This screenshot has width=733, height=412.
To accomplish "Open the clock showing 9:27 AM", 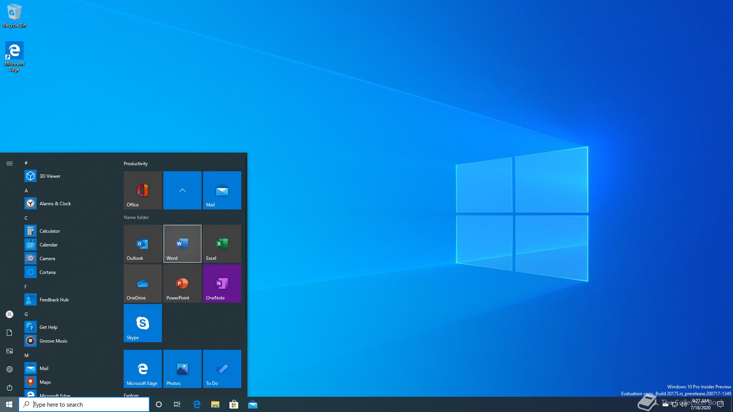I will click(701, 404).
